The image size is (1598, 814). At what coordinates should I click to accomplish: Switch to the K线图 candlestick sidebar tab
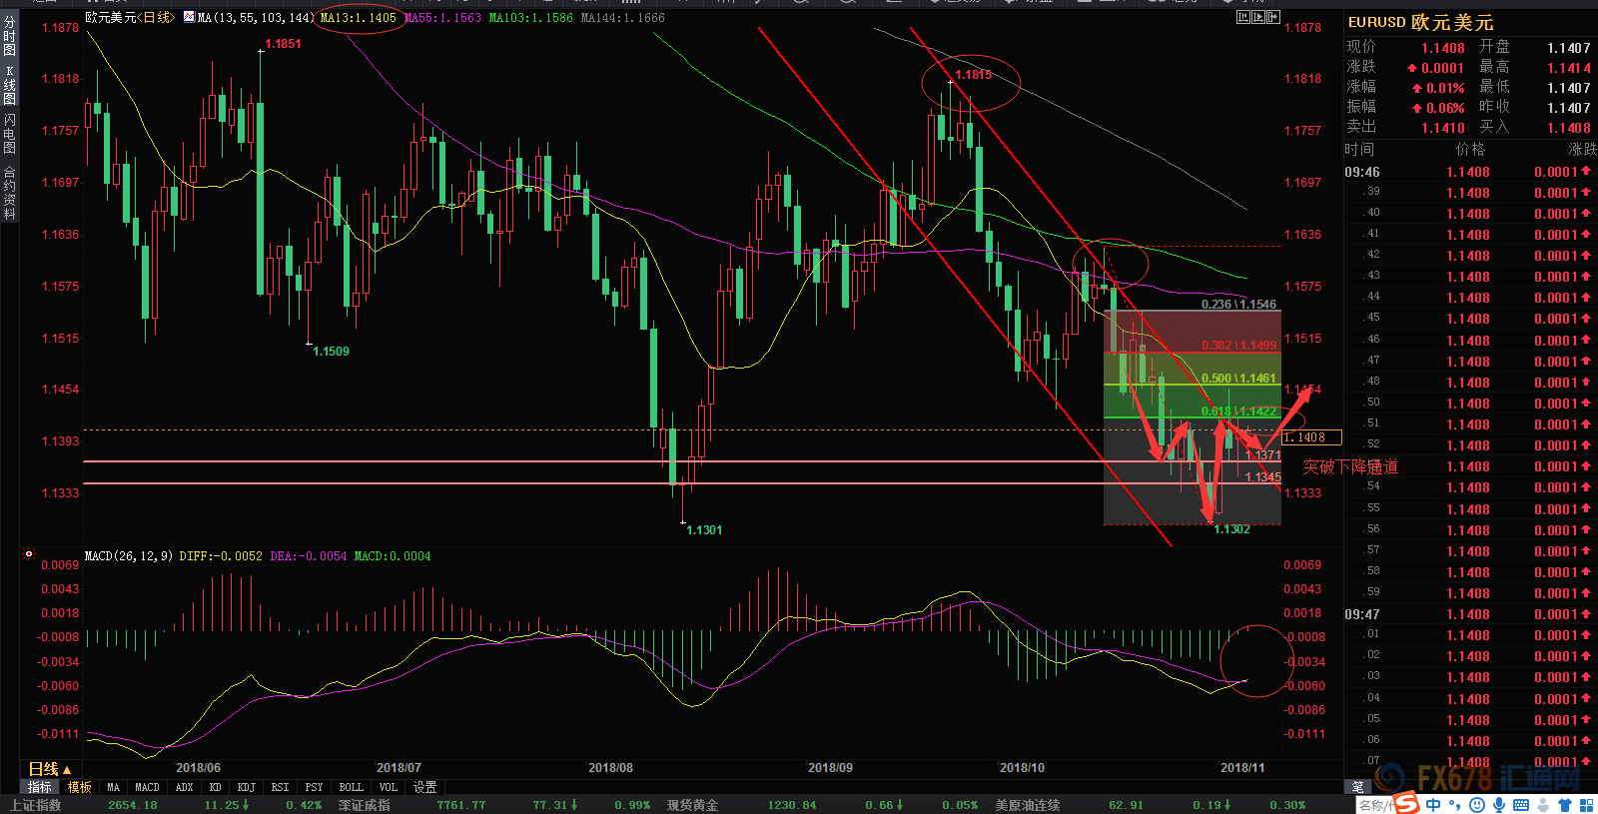click(x=9, y=86)
